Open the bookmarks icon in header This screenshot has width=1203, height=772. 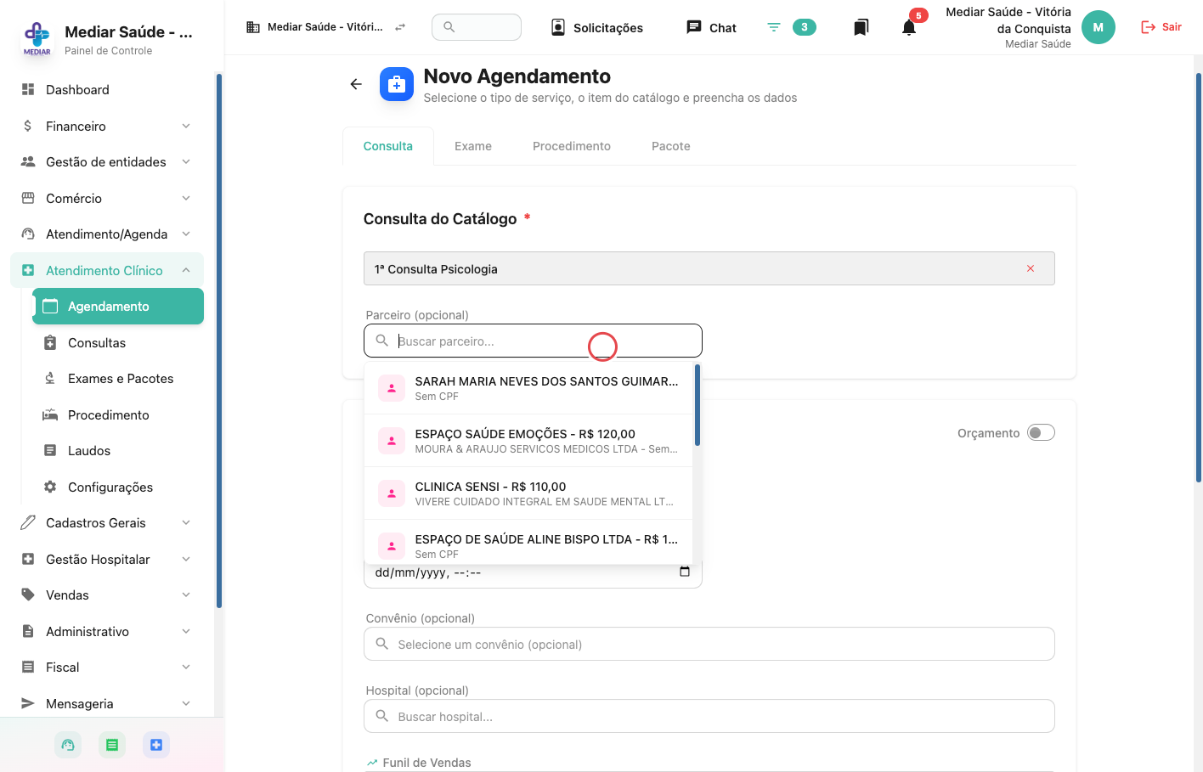coord(861,28)
